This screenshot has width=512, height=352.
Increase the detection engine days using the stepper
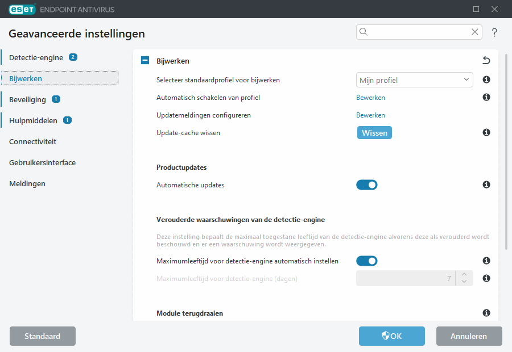coord(464,275)
